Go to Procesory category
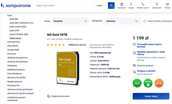 12,54
